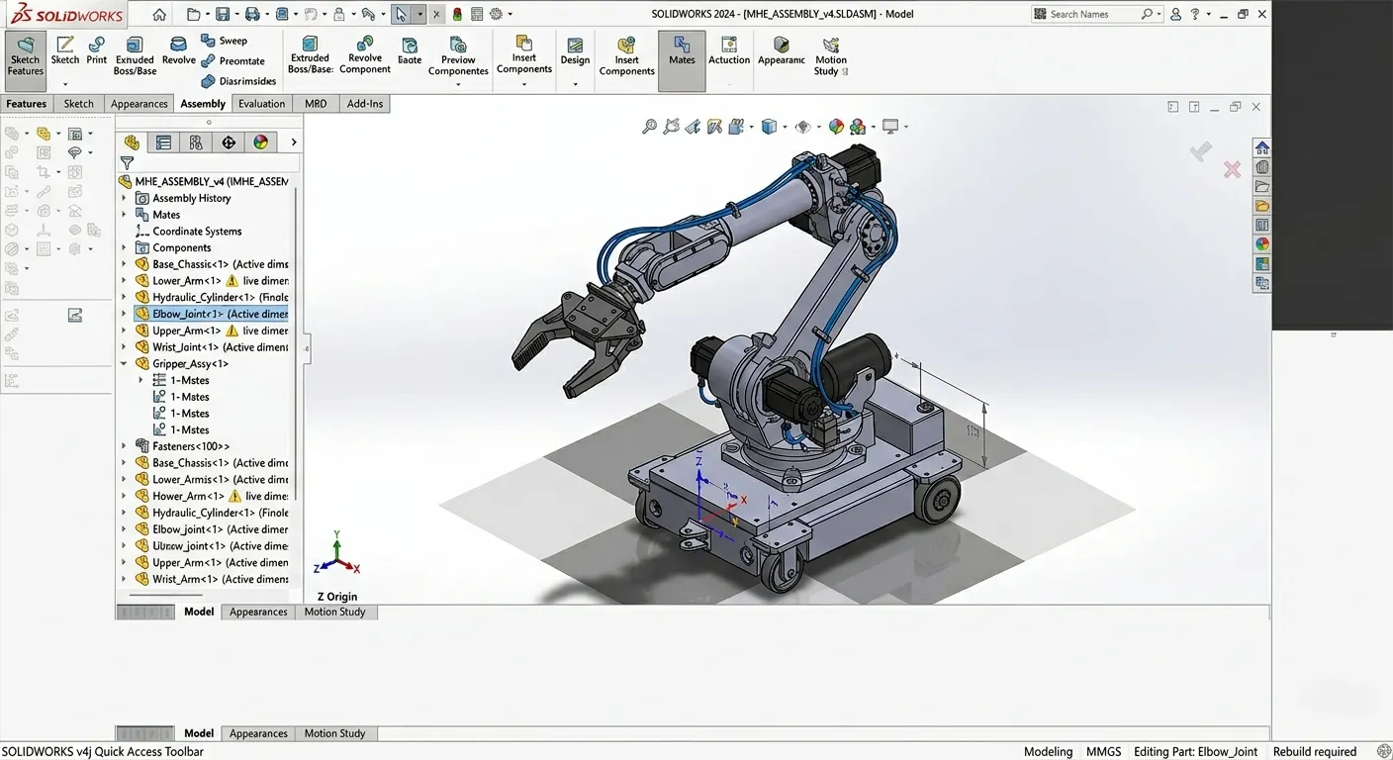Expand the Mates folder in the tree

click(x=124, y=215)
